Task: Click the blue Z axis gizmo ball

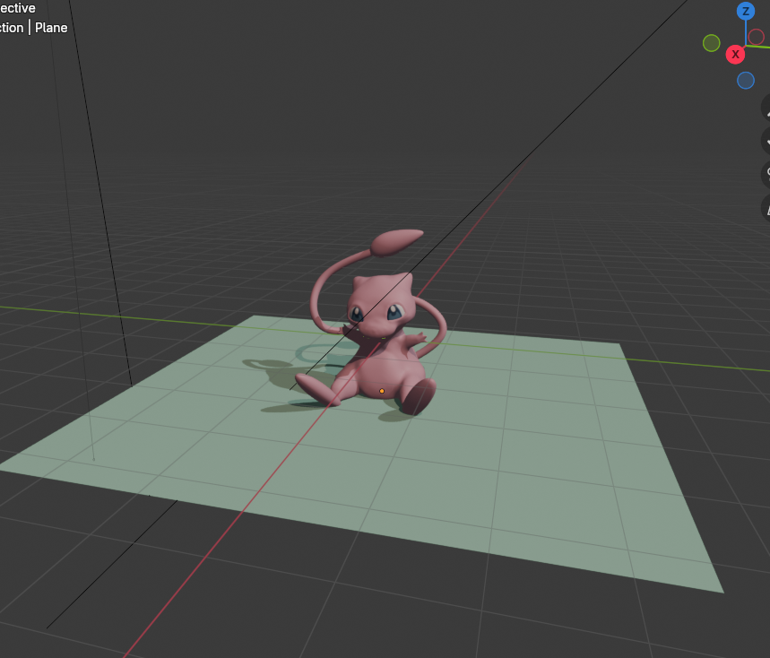Action: (x=746, y=11)
